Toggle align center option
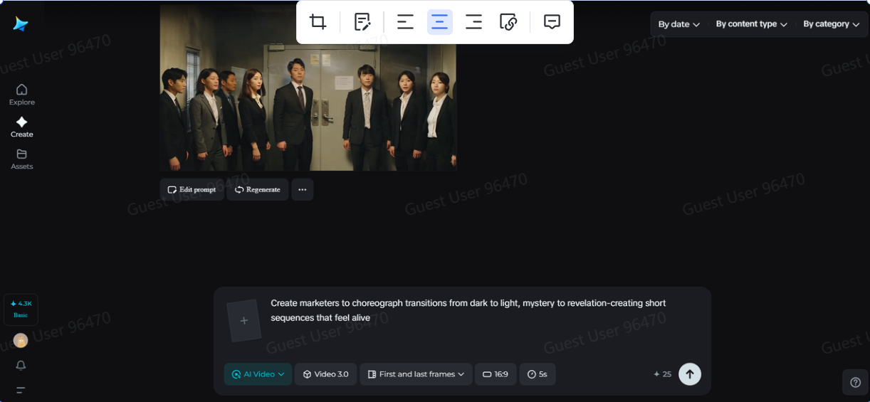This screenshot has width=870, height=402. coord(439,22)
